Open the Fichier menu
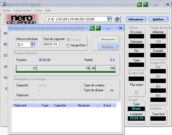This screenshot has width=172, height=135. (6, 10)
